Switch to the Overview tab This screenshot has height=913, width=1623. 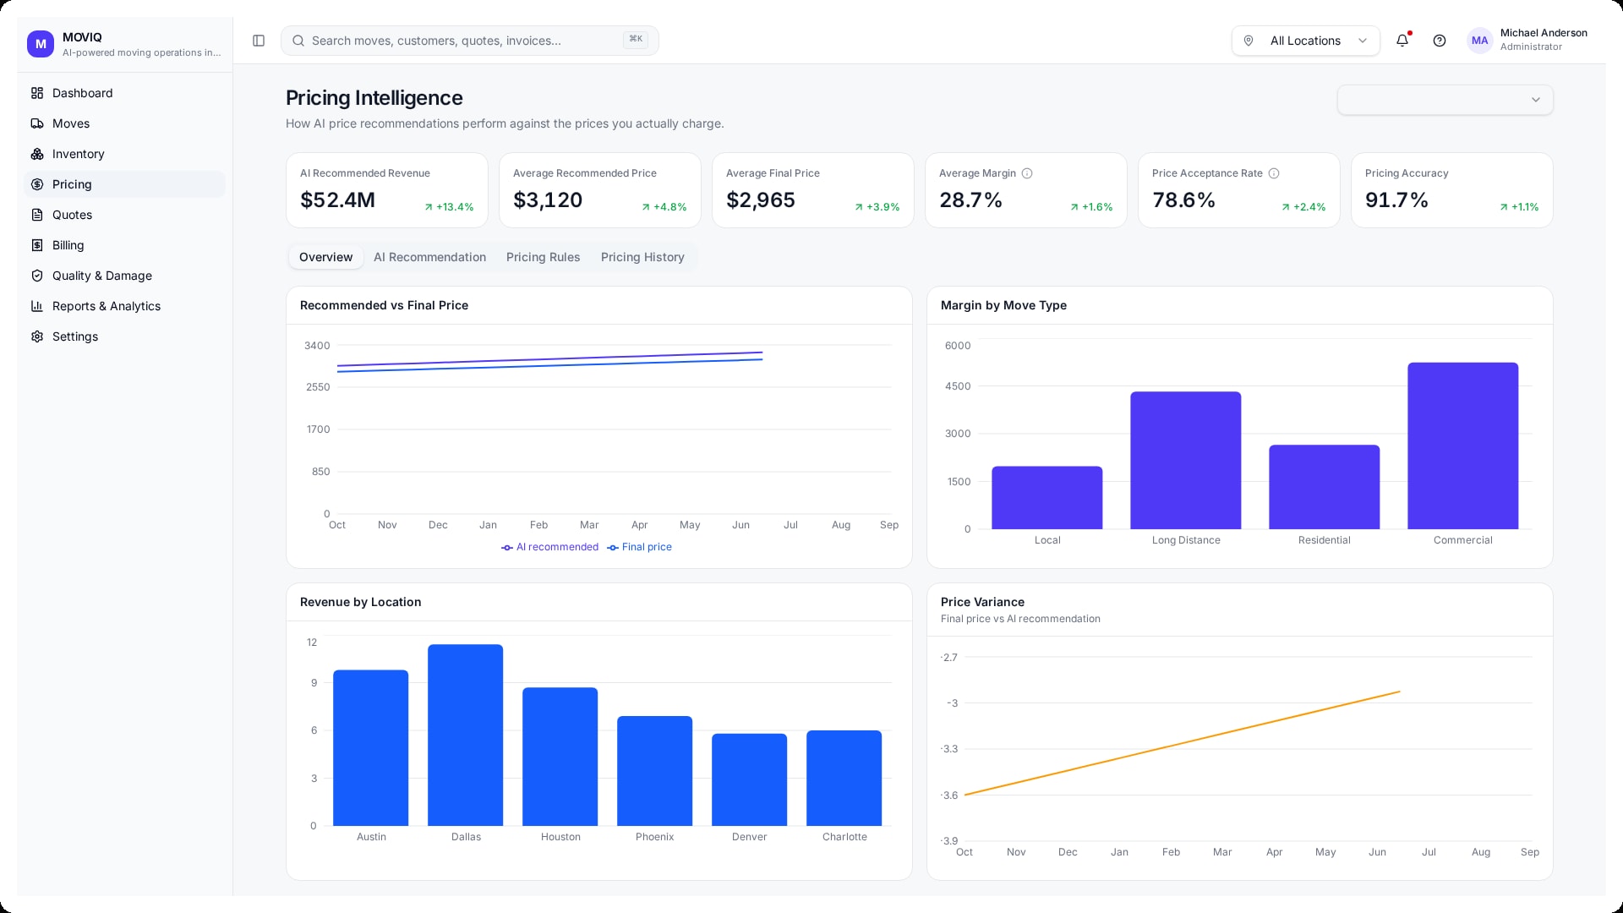coord(325,257)
